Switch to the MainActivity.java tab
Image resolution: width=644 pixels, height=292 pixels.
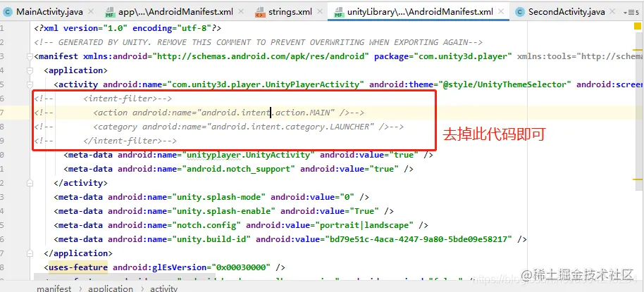pyautogui.click(x=49, y=12)
